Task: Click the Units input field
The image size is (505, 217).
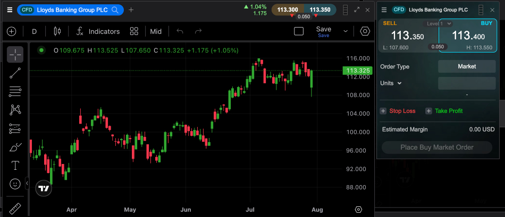Action: pyautogui.click(x=467, y=83)
